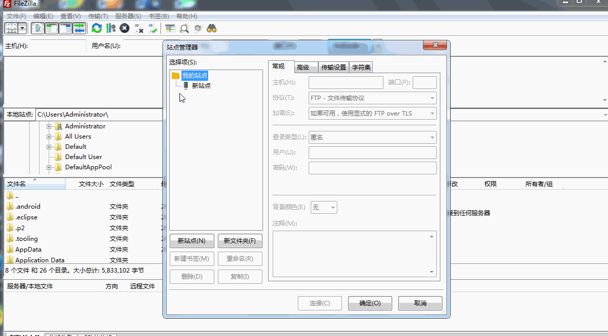Viewport: 608px width, 336px height.
Task: Click the 取消 button
Action: (420, 303)
